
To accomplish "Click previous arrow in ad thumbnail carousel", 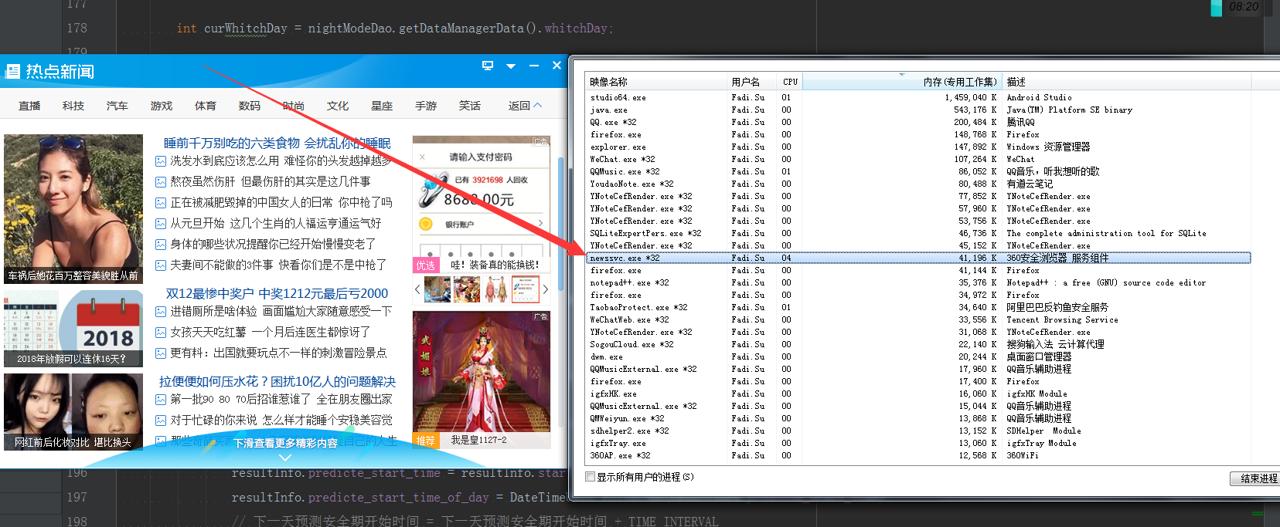I will [x=417, y=289].
